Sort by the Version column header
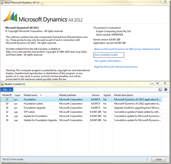The height and width of the screenshot is (164, 171). coord(95,95)
